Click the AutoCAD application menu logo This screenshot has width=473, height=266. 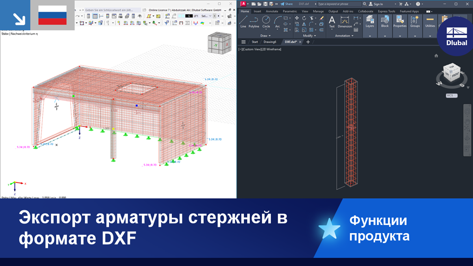pyautogui.click(x=243, y=4)
